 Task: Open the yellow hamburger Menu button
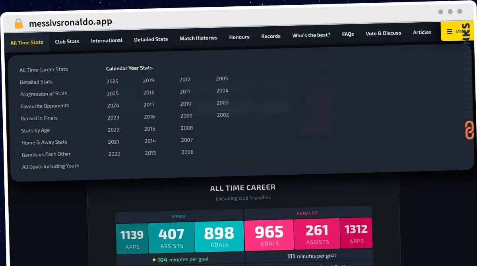[x=457, y=31]
